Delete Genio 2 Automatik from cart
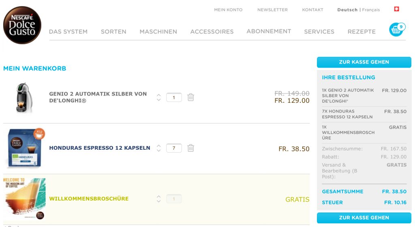The image size is (415, 227). tap(191, 97)
